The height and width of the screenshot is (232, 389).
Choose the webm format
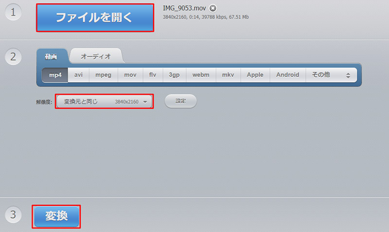pyautogui.click(x=201, y=75)
